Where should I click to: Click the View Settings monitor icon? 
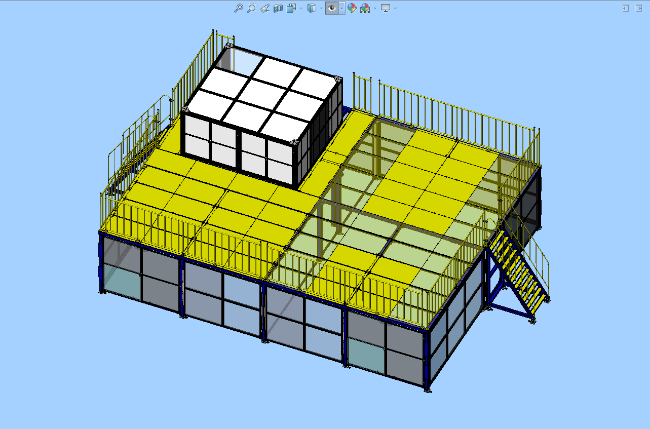386,8
